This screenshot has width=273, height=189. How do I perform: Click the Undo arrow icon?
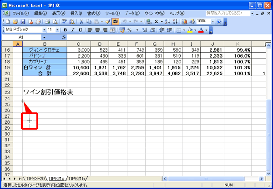[x=124, y=21]
